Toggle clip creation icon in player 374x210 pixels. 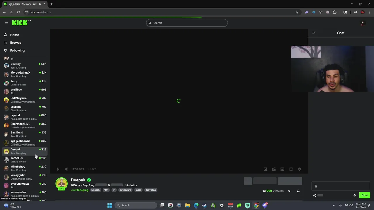click(x=274, y=169)
